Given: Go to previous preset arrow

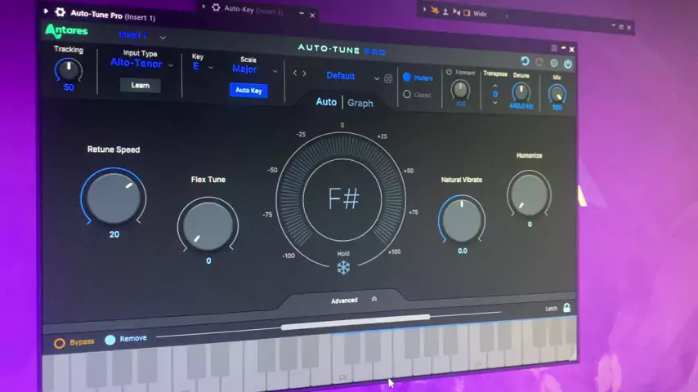Looking at the screenshot, I should point(295,73).
